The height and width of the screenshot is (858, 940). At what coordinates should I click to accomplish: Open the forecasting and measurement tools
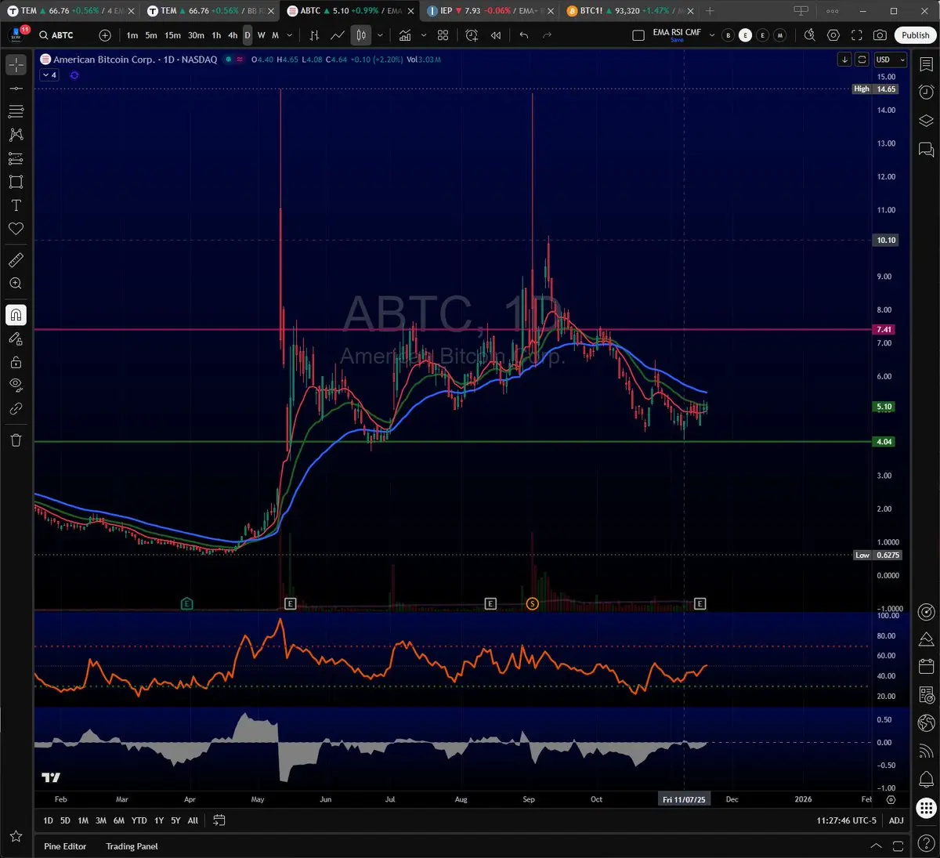point(16,158)
